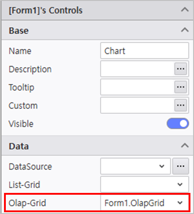Collapse the [Form1]'s Controls panel

185,10
